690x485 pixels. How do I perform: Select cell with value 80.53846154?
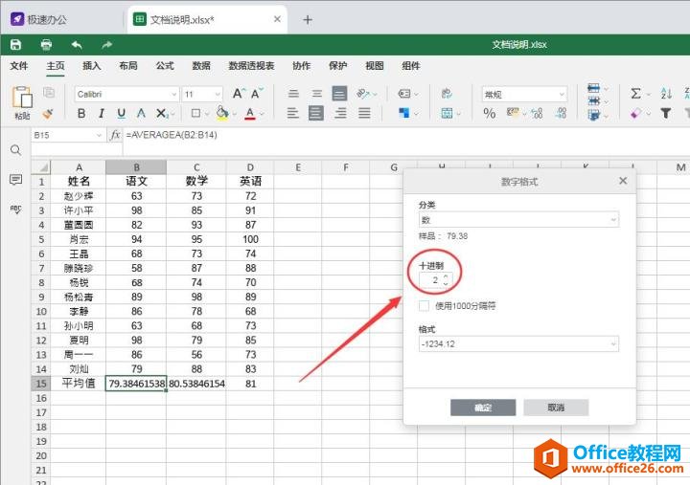click(196, 384)
